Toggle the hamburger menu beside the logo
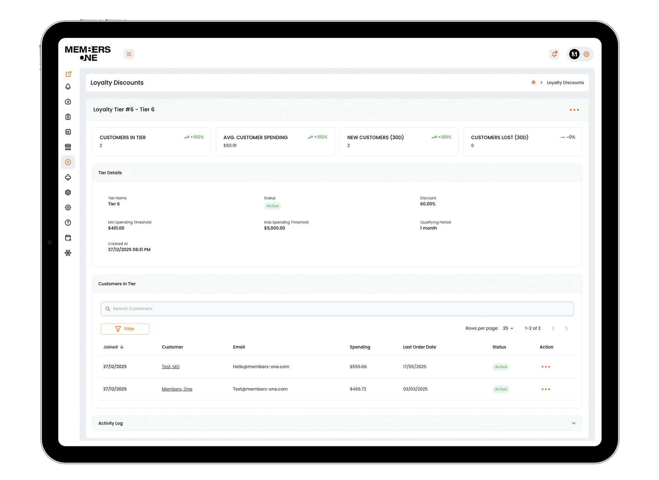This screenshot has width=659, height=480. point(129,54)
